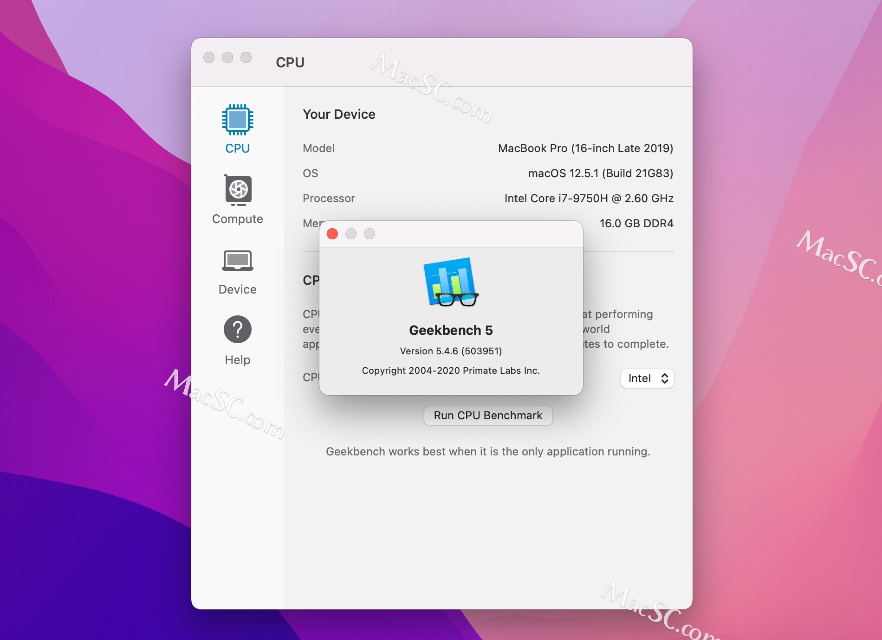
Task: Click the OS label
Action: 310,173
